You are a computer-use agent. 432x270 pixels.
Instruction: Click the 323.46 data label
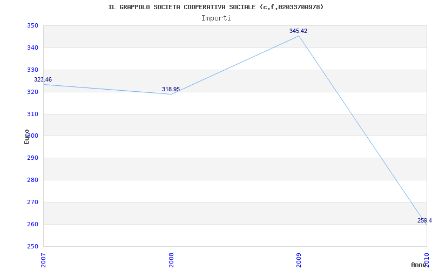43,79
